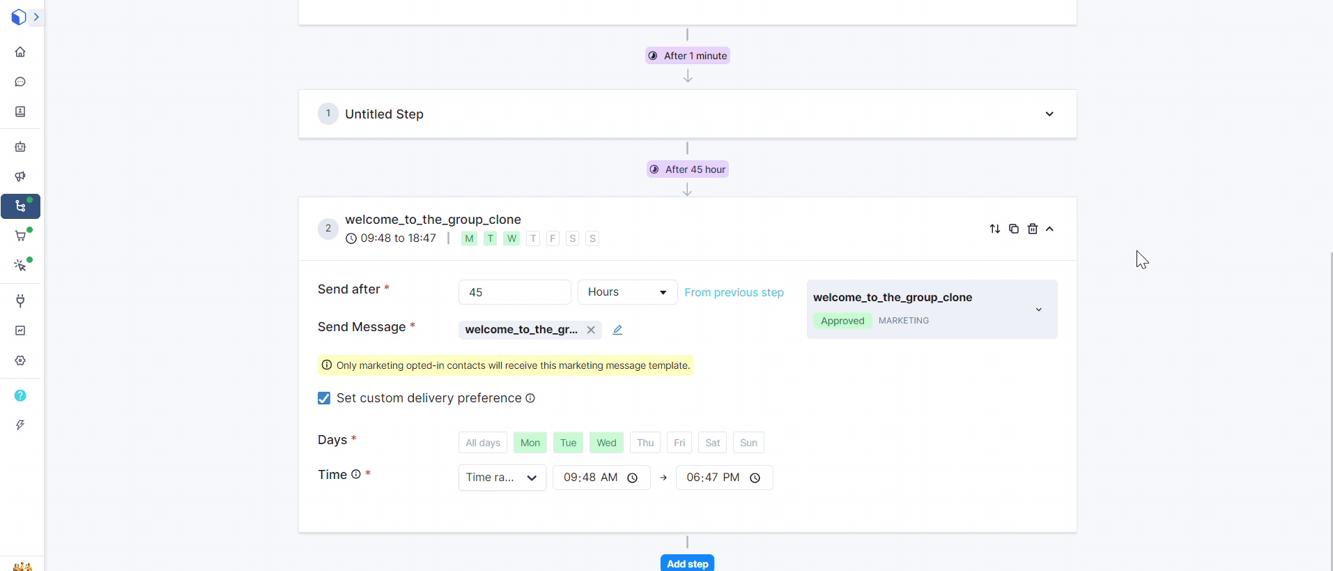Viewport: 1333px width, 571px height.
Task: Open the chat inbox sidebar icon
Action: [20, 82]
